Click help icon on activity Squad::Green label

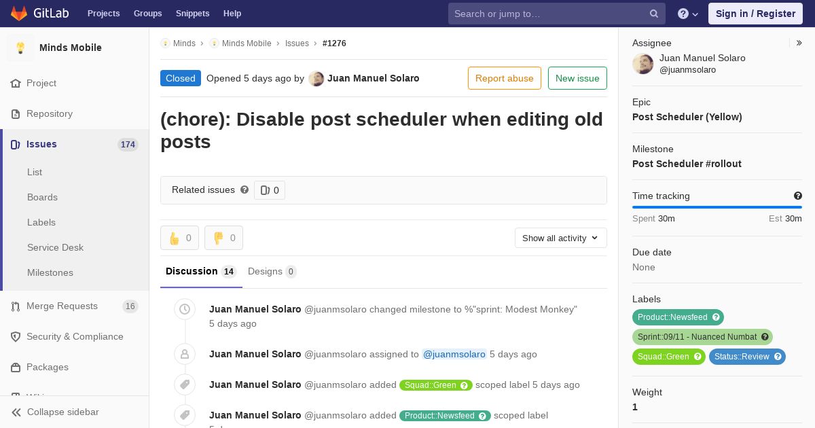point(465,385)
